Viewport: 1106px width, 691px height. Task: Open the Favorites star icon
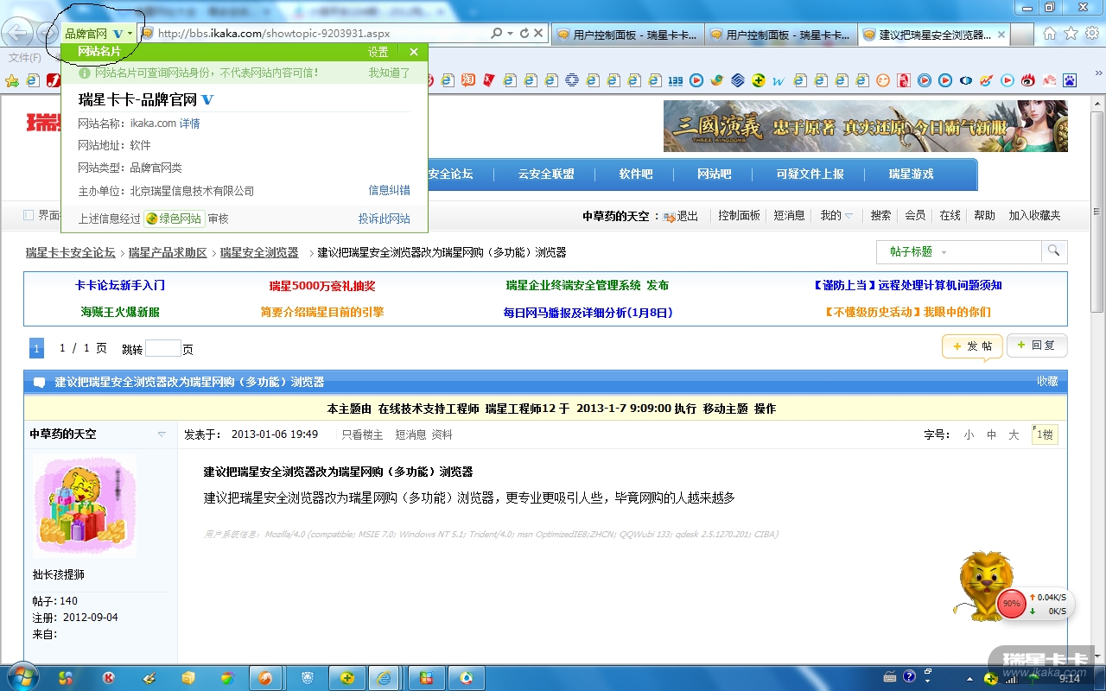1071,34
